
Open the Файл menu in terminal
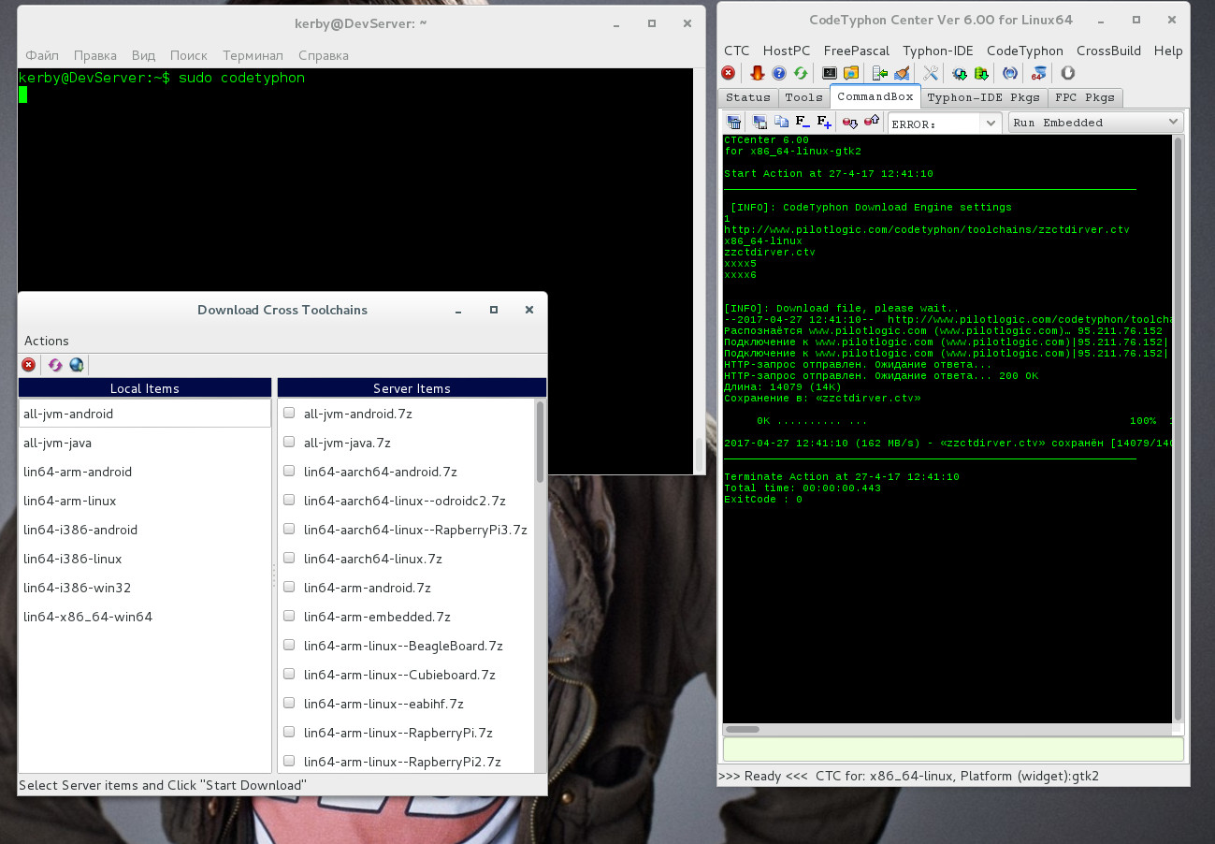42,55
